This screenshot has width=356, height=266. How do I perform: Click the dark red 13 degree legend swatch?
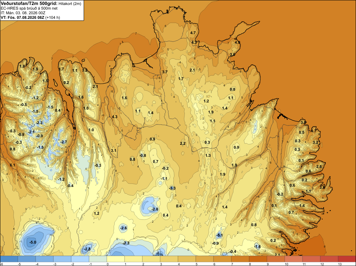coord(347,259)
